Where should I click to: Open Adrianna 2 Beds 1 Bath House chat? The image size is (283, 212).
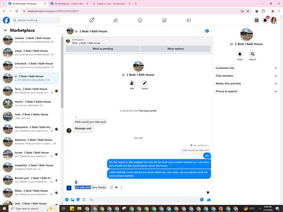[31, 142]
